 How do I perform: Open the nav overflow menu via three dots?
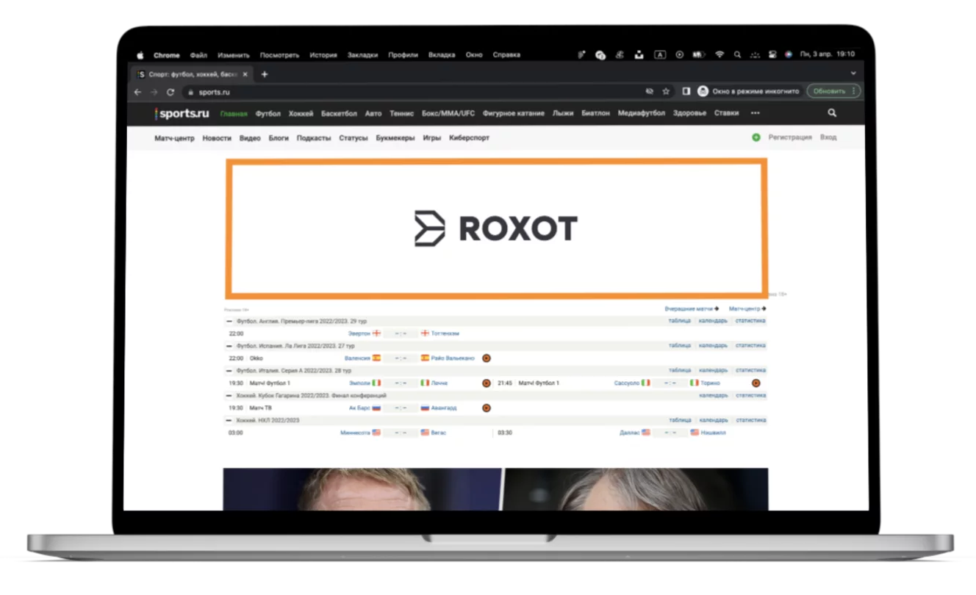pyautogui.click(x=754, y=114)
